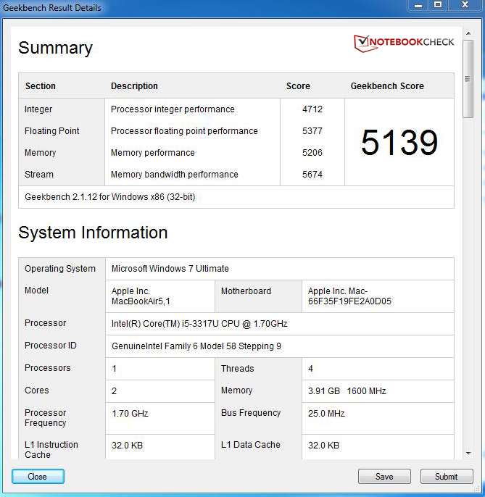Viewport: 485px width, 497px height.
Task: Click the Close button
Action: 38,476
